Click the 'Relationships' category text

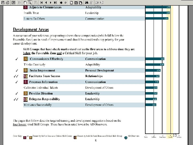point(94,76)
